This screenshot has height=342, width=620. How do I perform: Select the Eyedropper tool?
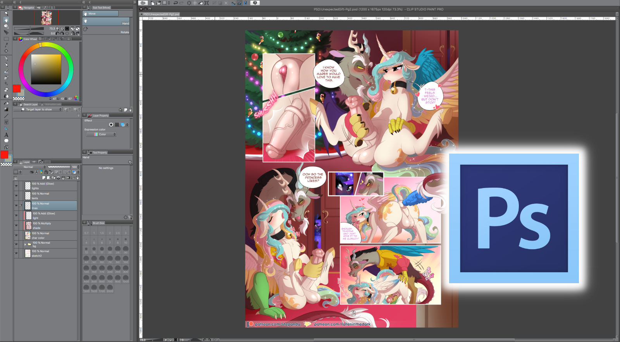tap(6, 45)
